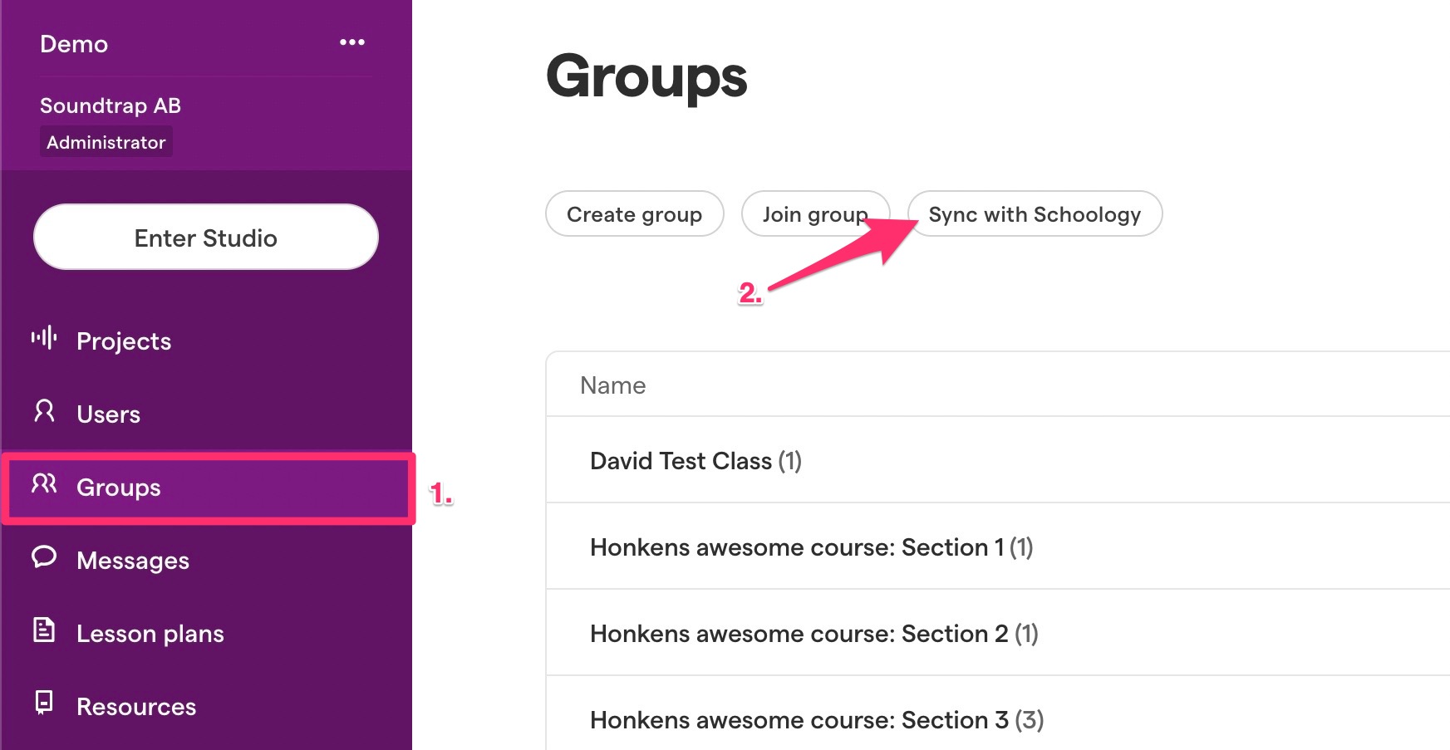Click the Groups people icon

click(x=44, y=483)
